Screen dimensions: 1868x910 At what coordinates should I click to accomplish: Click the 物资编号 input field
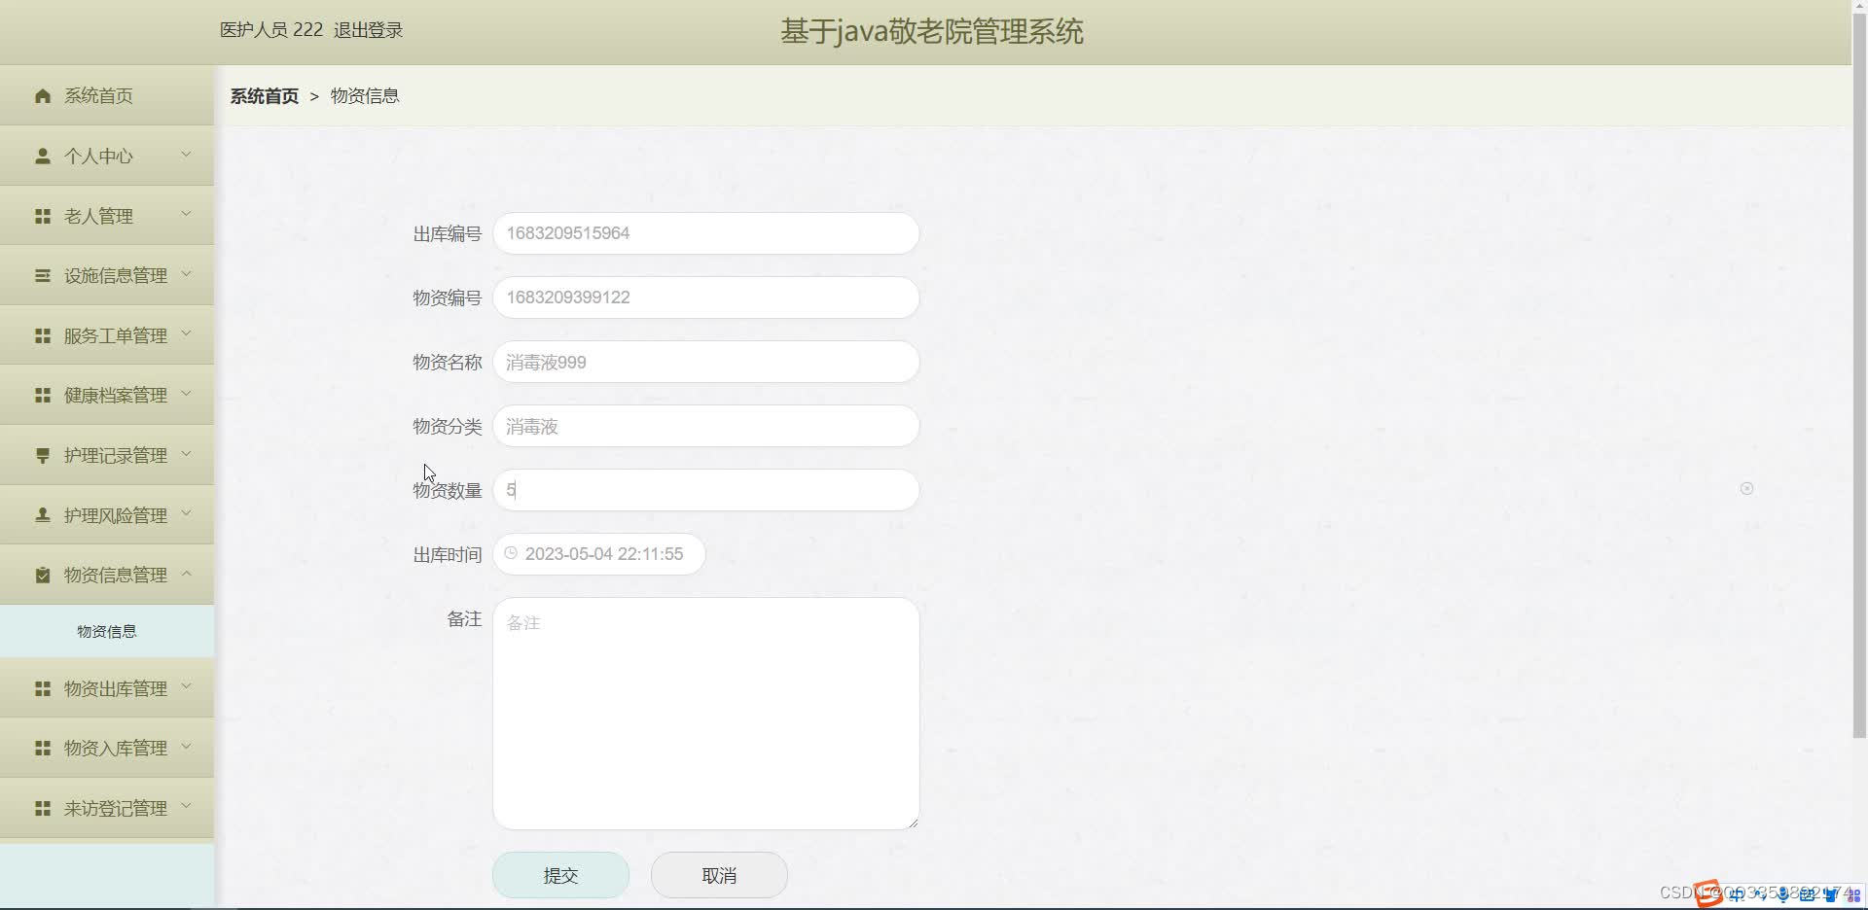point(706,297)
